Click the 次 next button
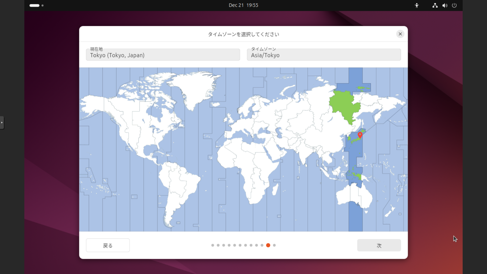The image size is (487, 274). click(x=379, y=245)
